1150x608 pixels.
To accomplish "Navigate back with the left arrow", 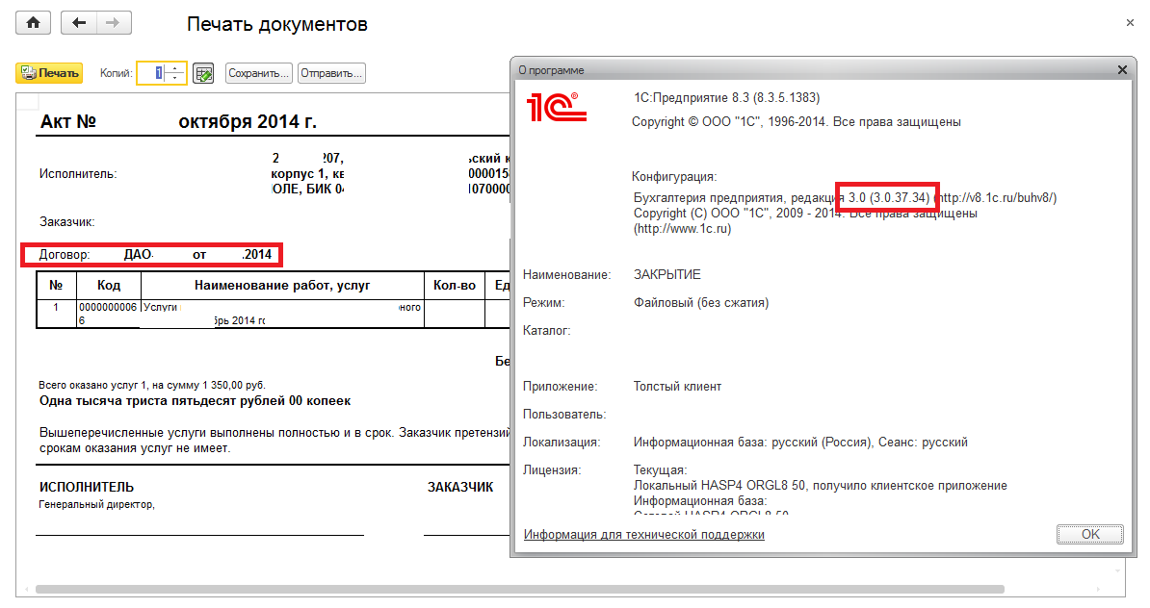I will [78, 23].
